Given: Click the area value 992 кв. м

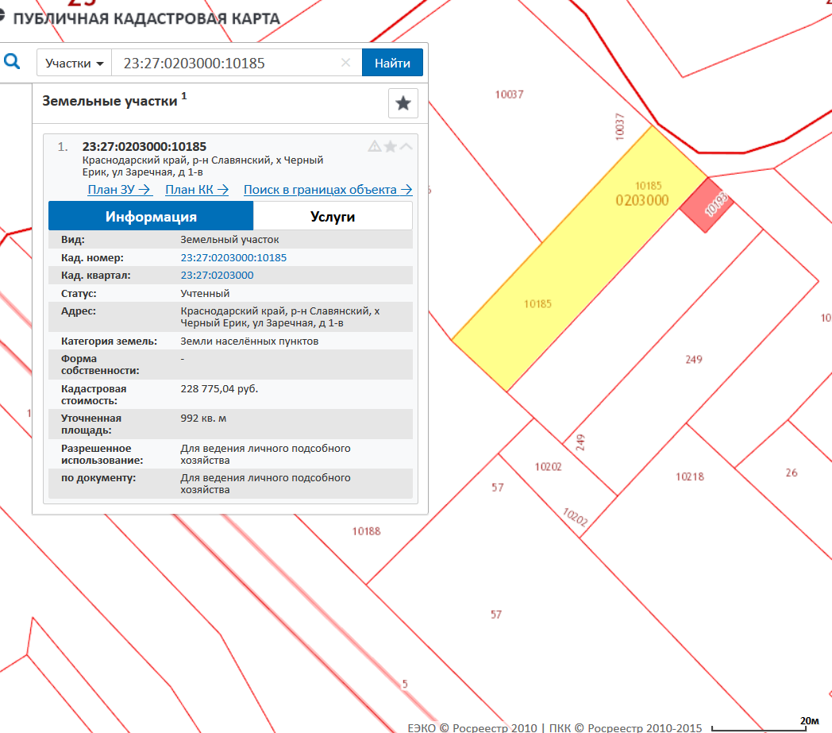Looking at the screenshot, I should coord(203,419).
